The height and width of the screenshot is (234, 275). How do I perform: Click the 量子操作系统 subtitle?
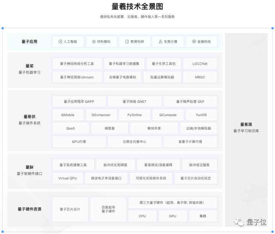coord(29,123)
